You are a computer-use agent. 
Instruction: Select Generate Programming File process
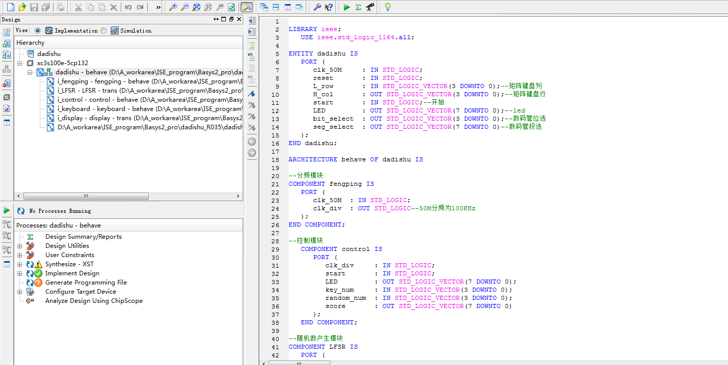coord(86,283)
